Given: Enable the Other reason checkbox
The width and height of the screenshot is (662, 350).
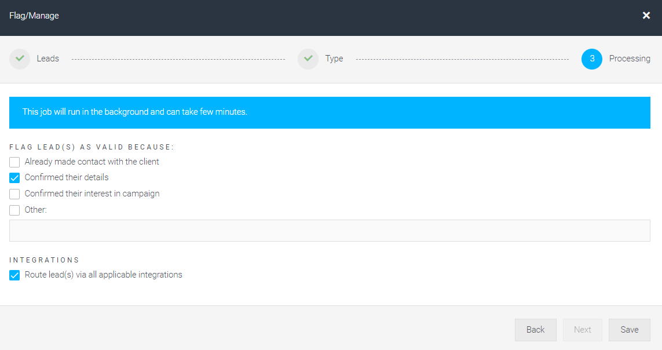Looking at the screenshot, I should [x=14, y=210].
